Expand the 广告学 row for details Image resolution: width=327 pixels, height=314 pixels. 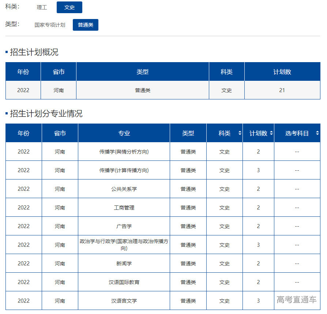point(124,226)
